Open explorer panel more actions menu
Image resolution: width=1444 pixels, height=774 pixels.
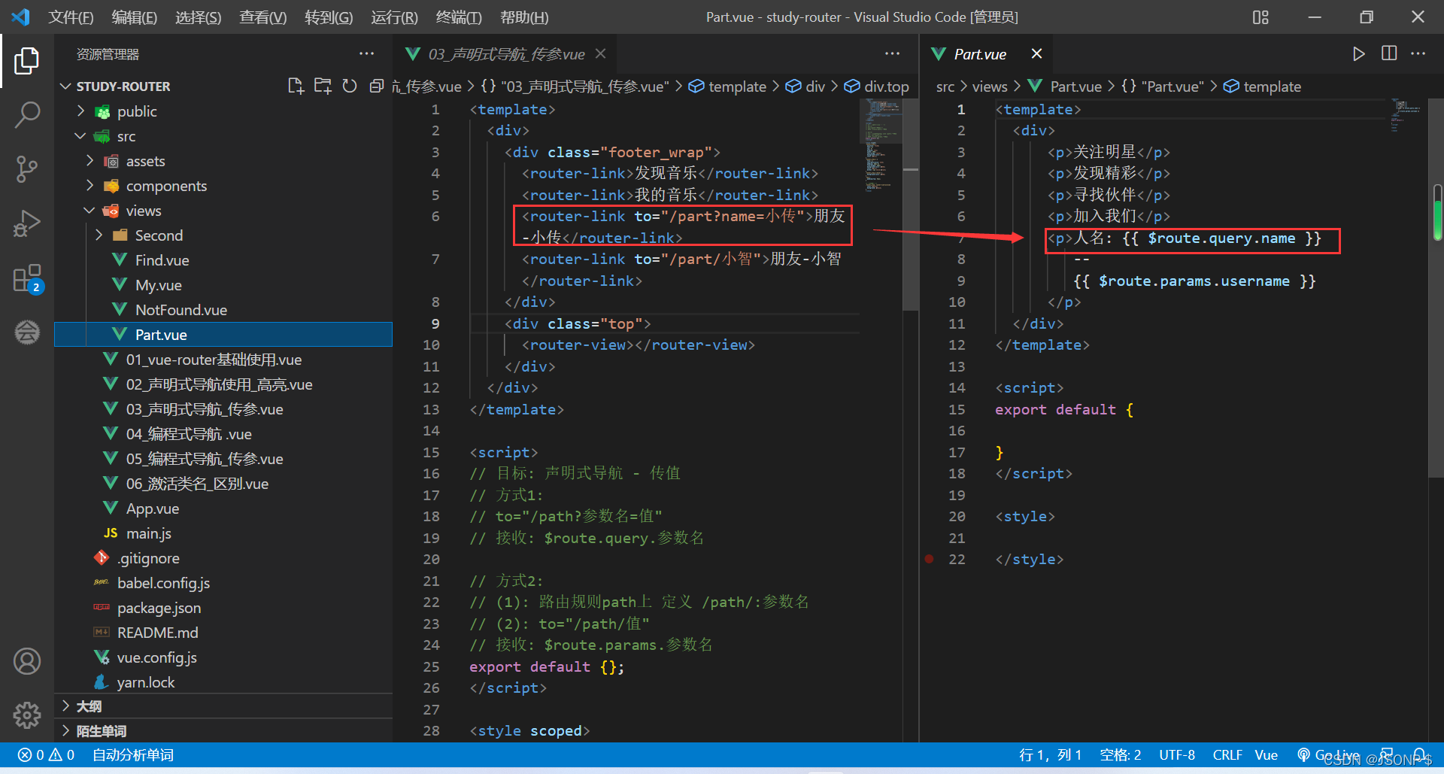point(366,54)
